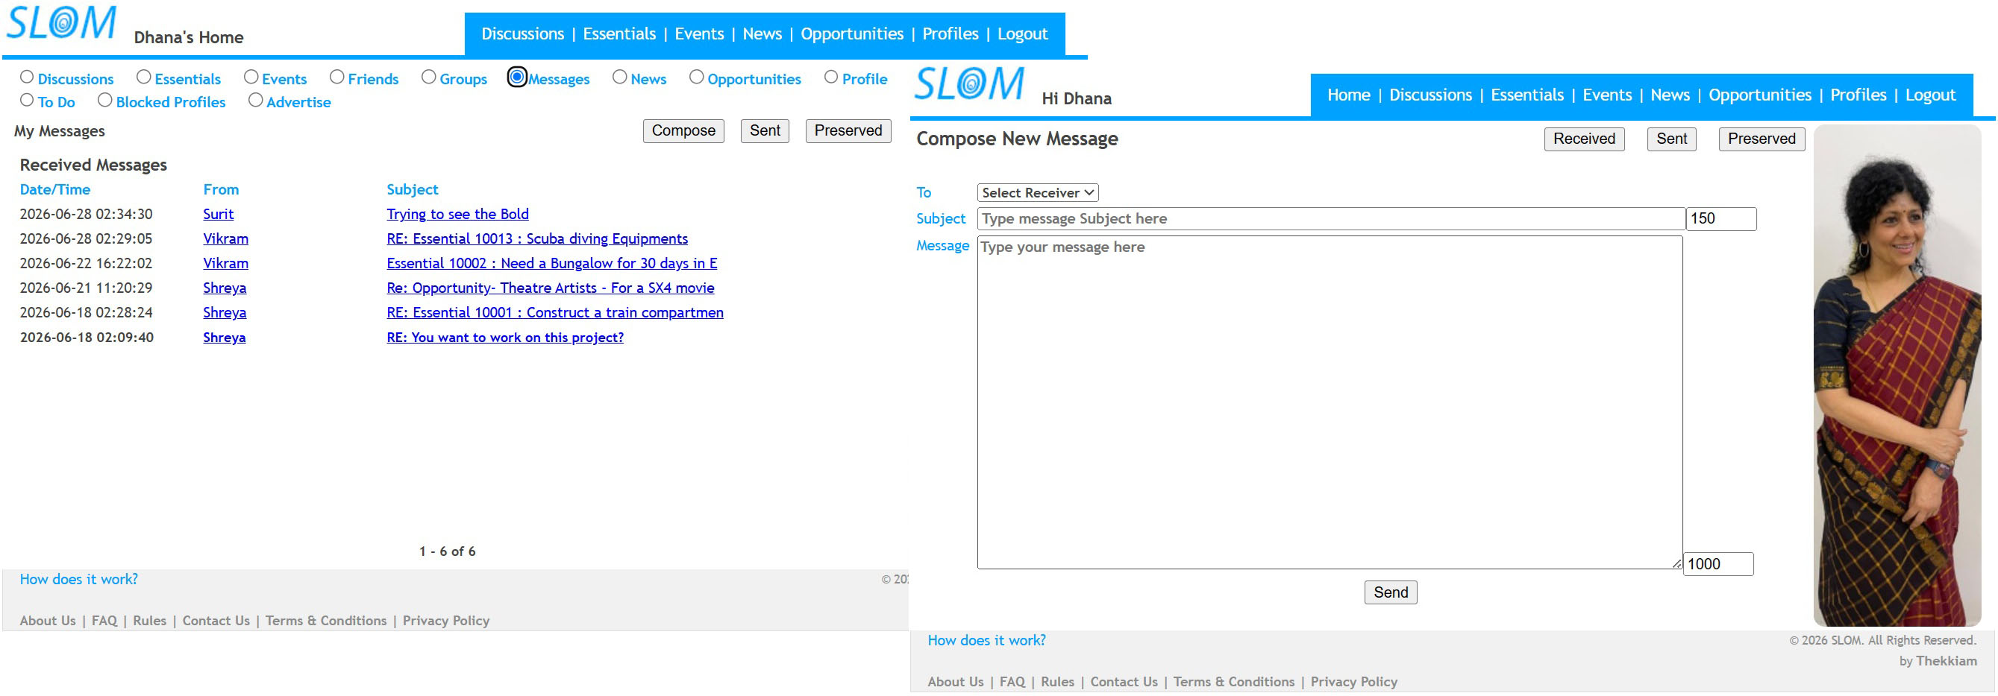Click the 'Type your message here' text area

1330,403
